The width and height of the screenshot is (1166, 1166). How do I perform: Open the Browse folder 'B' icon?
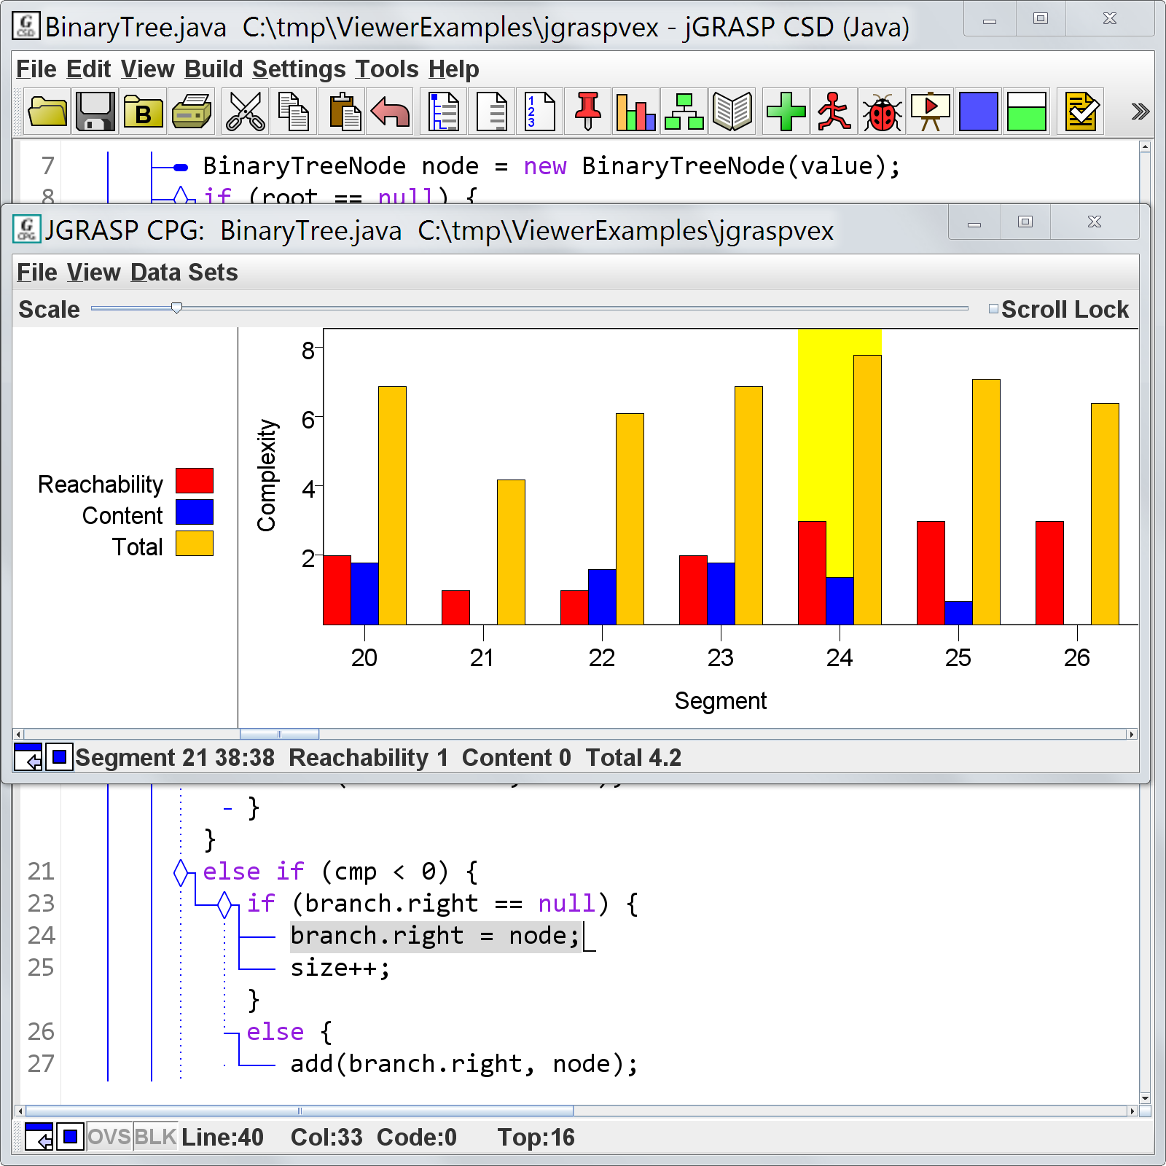144,112
